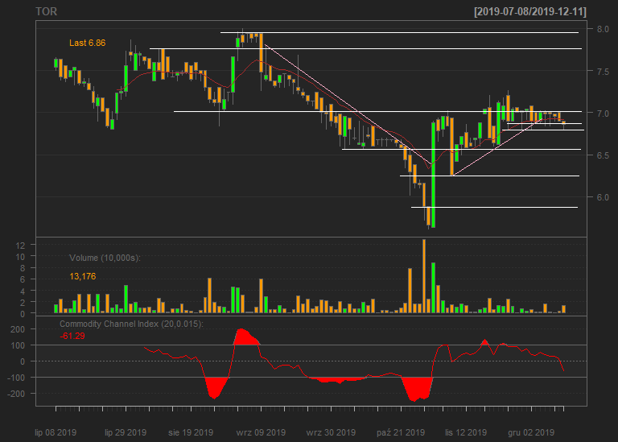
Task: Click the 6.0 price axis label
Action: (603, 197)
